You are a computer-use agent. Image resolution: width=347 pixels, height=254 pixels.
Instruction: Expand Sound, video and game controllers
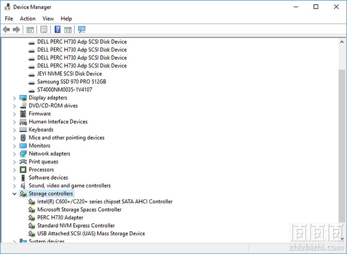[14, 186]
